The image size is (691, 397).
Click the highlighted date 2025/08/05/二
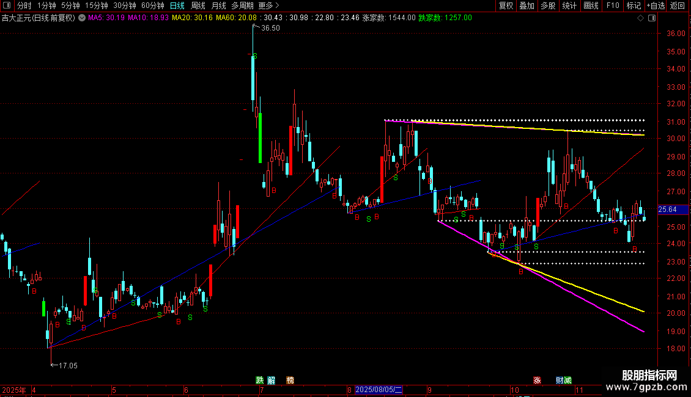pyautogui.click(x=379, y=390)
